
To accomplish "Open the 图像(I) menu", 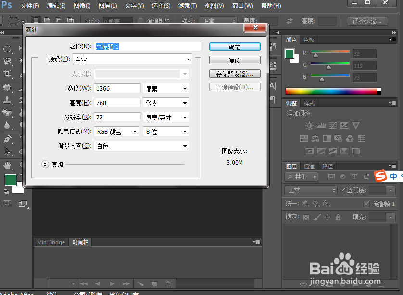I will (82, 5).
